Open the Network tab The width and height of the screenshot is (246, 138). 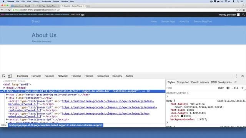pyautogui.click(x=63, y=76)
